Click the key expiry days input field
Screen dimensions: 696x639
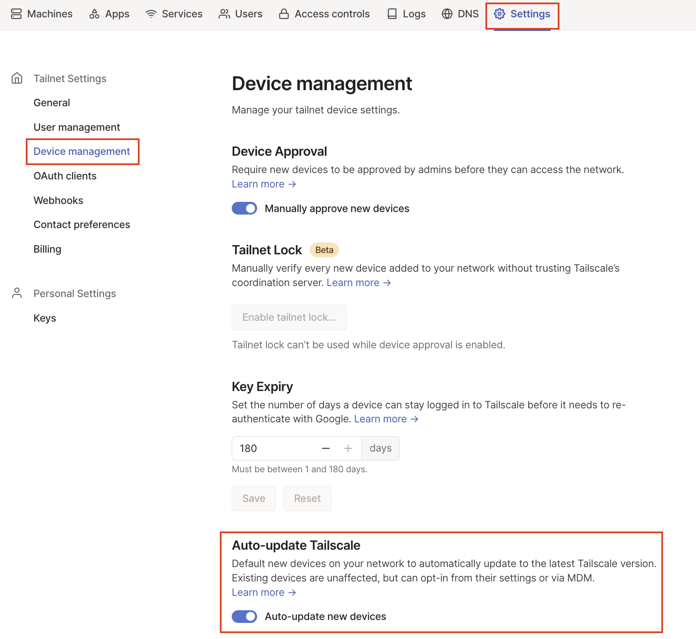pos(275,449)
